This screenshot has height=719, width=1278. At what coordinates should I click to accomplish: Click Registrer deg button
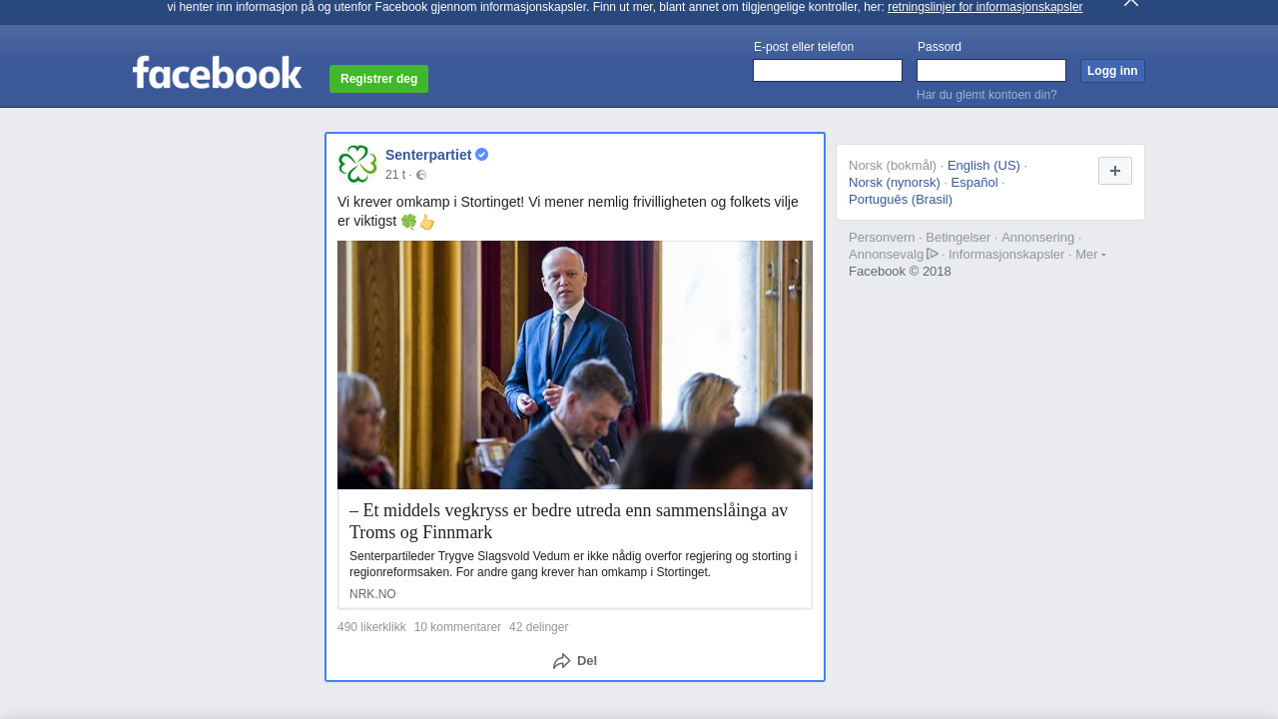tap(378, 79)
